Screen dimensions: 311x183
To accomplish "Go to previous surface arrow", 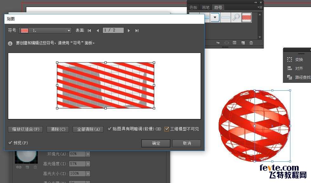I will pos(98,30).
